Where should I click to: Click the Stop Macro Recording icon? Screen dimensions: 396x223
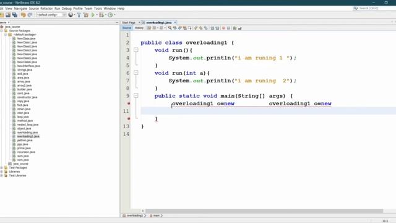228,28
